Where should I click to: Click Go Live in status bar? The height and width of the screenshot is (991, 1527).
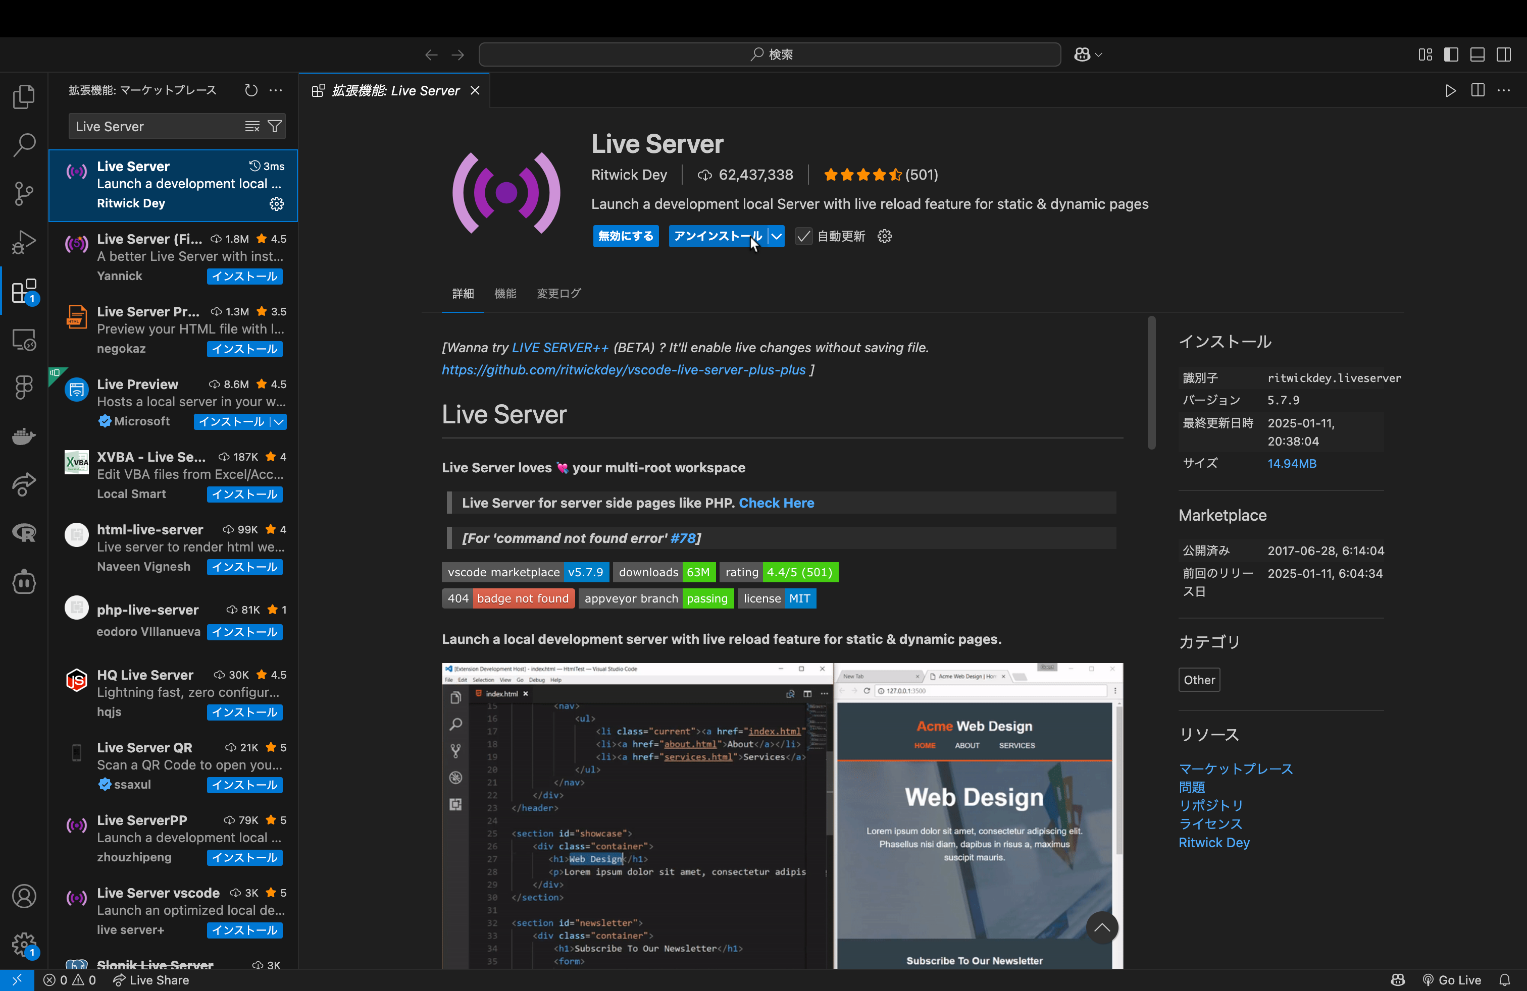click(x=1451, y=980)
